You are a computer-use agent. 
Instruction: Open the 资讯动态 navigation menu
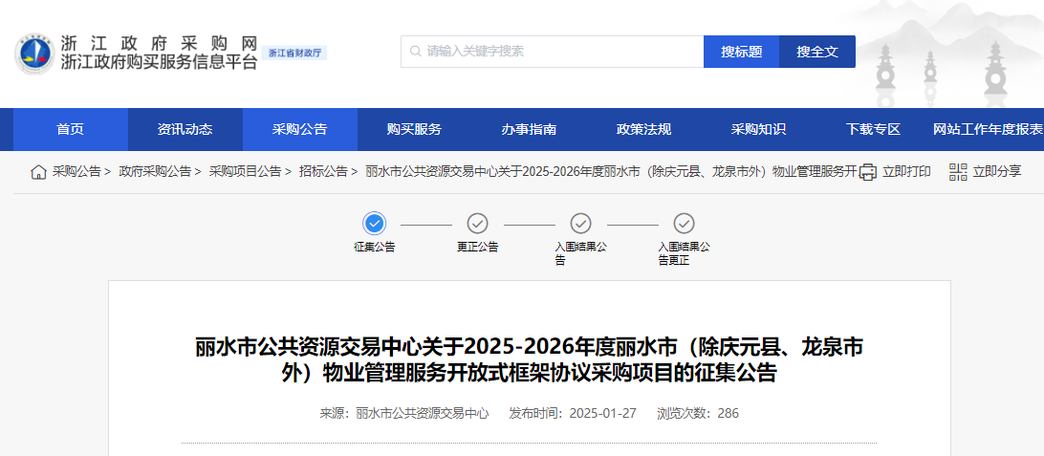pyautogui.click(x=185, y=130)
